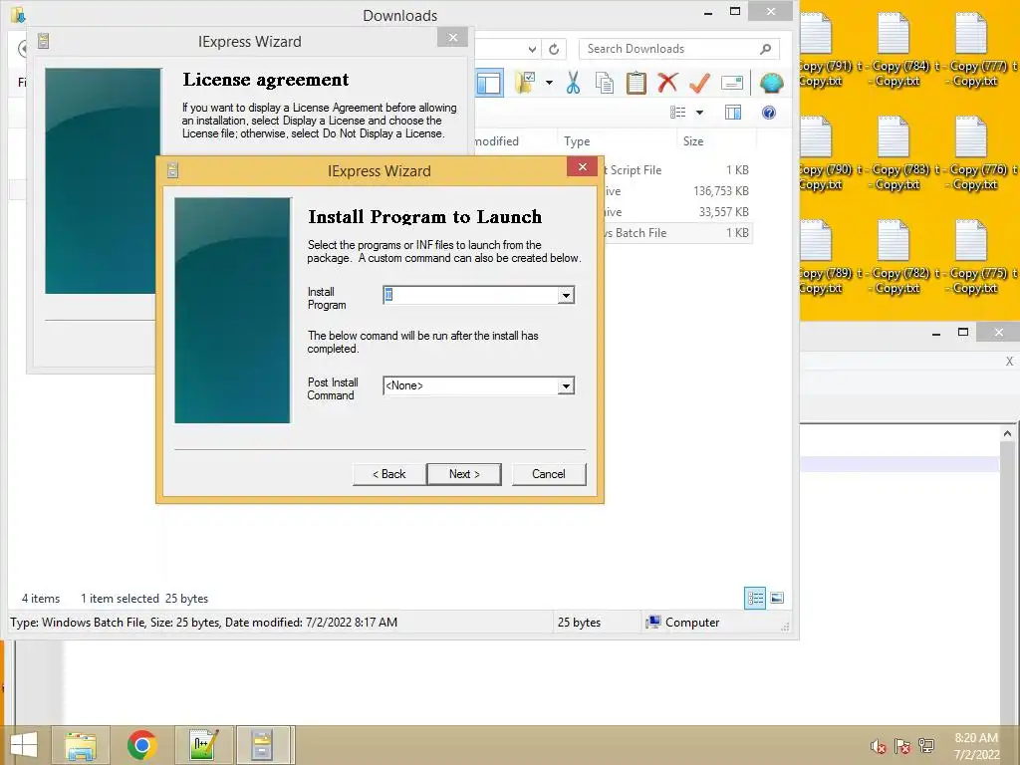Open Help question mark icon
The image size is (1020, 765).
click(x=769, y=113)
